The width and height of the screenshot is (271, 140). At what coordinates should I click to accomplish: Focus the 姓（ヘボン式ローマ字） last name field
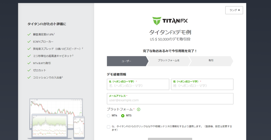click(202, 84)
